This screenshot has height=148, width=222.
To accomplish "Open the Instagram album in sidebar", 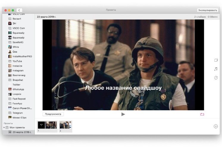I will tap(18, 70).
